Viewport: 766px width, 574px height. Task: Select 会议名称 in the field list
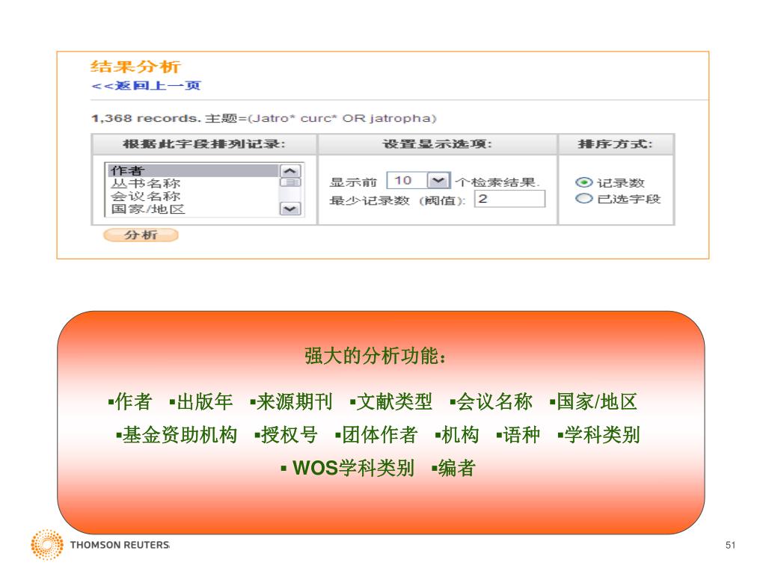[x=192, y=197]
